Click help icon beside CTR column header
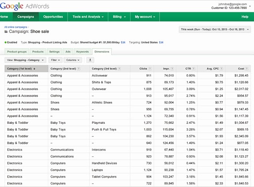Viewport: 254px width, 187px height. coord(194,69)
